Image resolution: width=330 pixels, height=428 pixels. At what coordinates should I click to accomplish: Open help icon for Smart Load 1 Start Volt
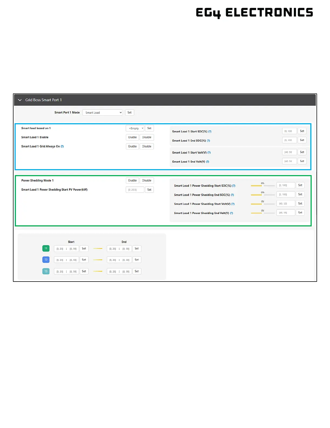tap(209, 153)
